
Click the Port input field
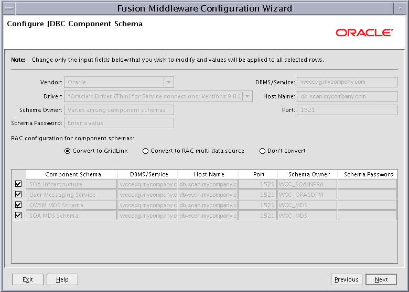click(x=348, y=110)
